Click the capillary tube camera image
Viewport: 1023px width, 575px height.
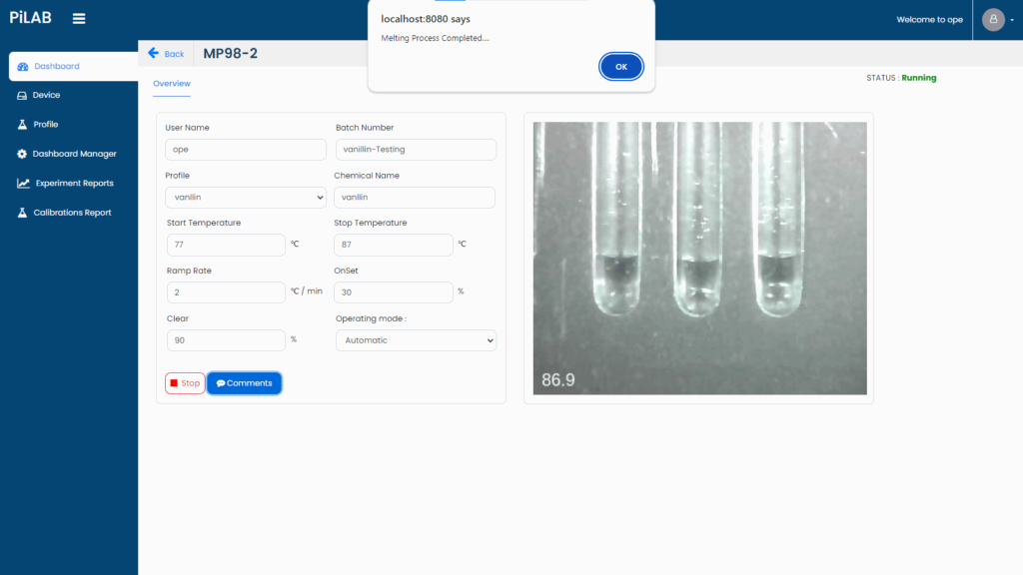click(x=699, y=259)
